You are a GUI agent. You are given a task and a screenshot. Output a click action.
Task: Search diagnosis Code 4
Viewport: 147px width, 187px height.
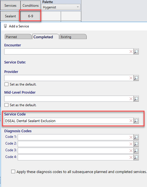point(136,157)
